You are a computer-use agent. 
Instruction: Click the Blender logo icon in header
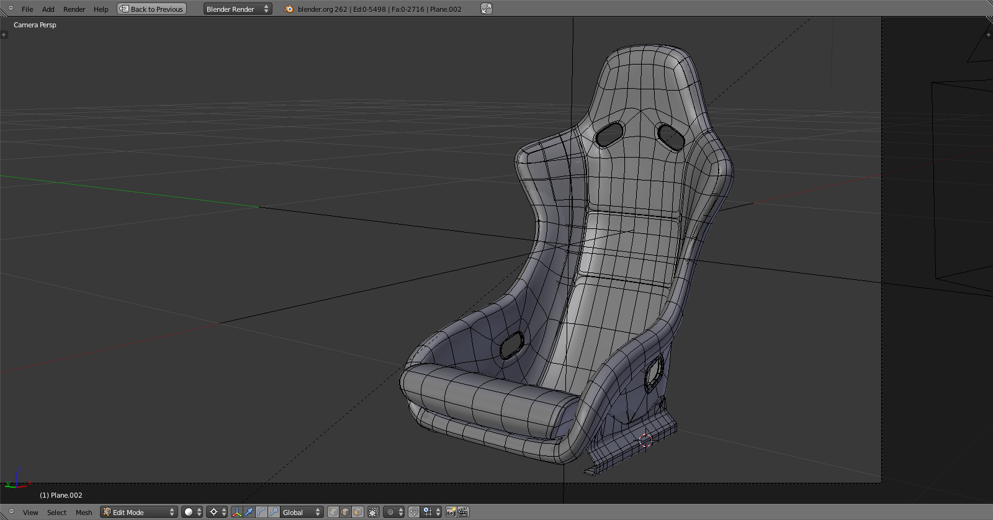(289, 9)
